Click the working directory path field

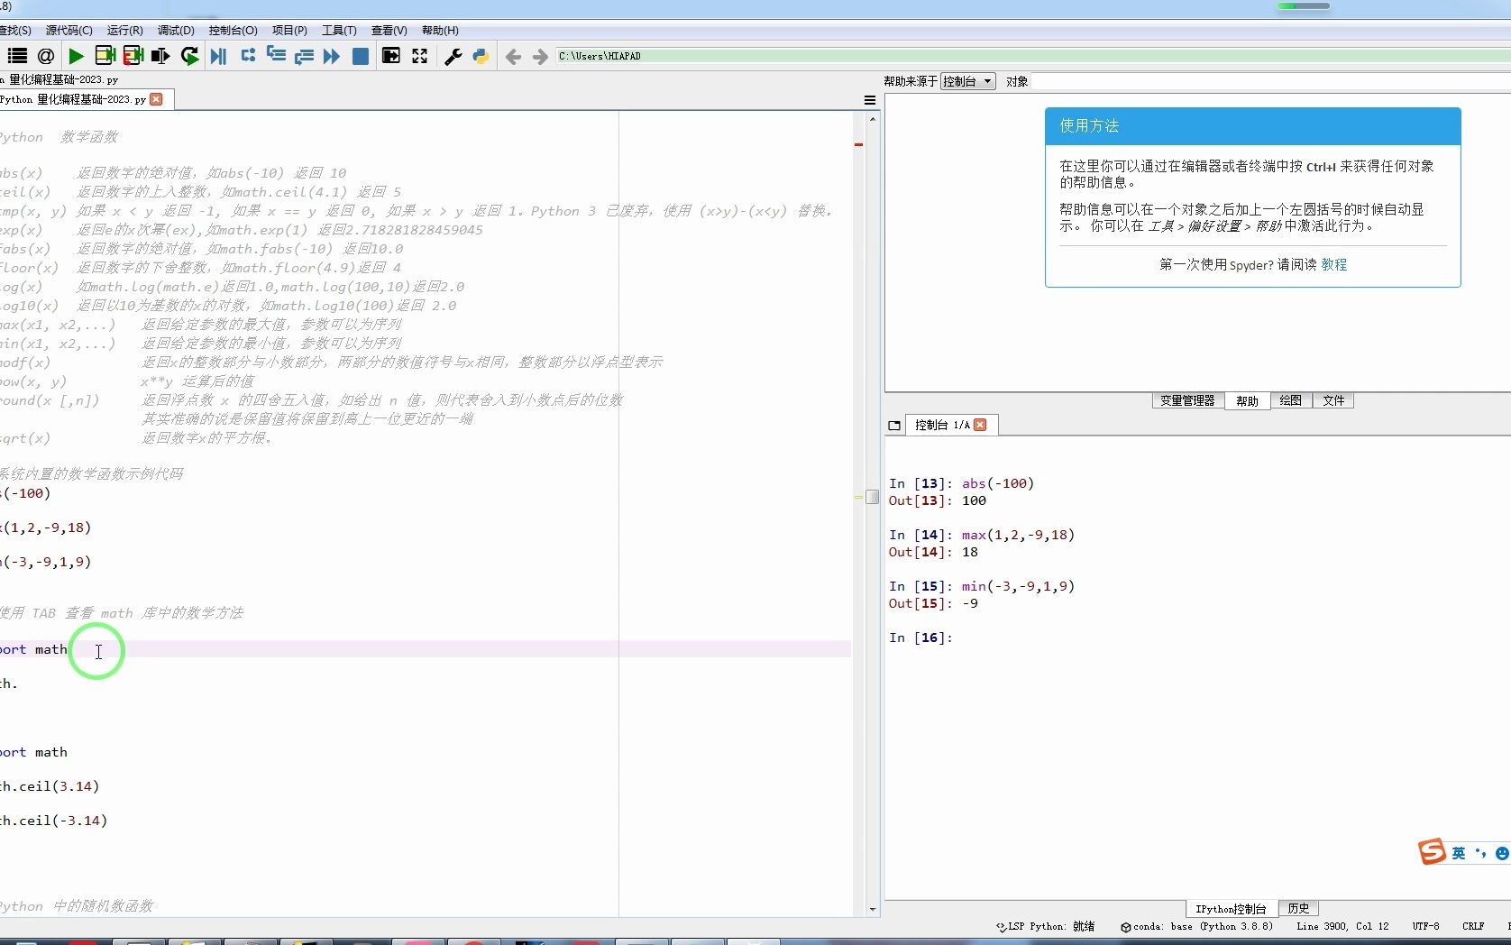(x=1032, y=56)
